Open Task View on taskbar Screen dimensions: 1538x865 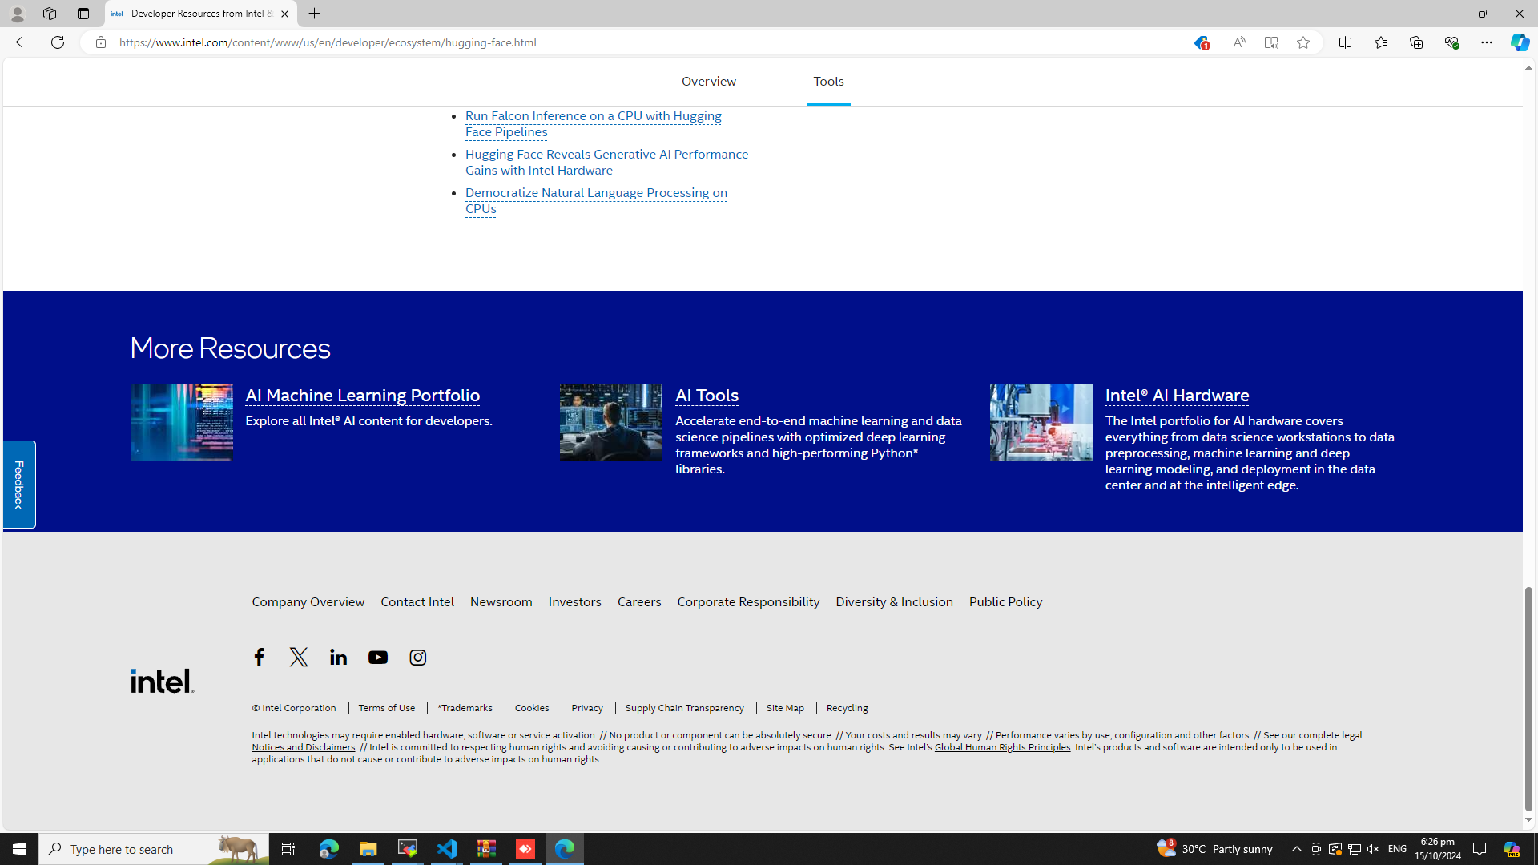point(288,849)
